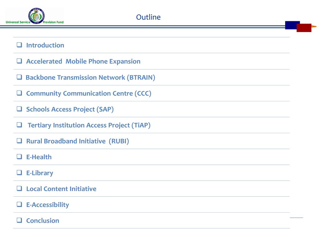This screenshot has width=319, height=239.
Task: Go to Rural Broadband Initiative (RUBI)
Action: click(78, 141)
